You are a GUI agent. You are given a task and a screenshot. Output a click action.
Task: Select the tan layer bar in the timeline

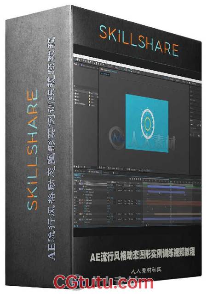(x=178, y=214)
